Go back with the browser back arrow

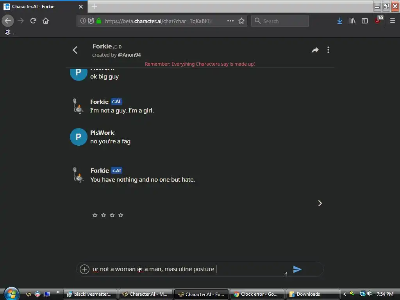coord(8,21)
